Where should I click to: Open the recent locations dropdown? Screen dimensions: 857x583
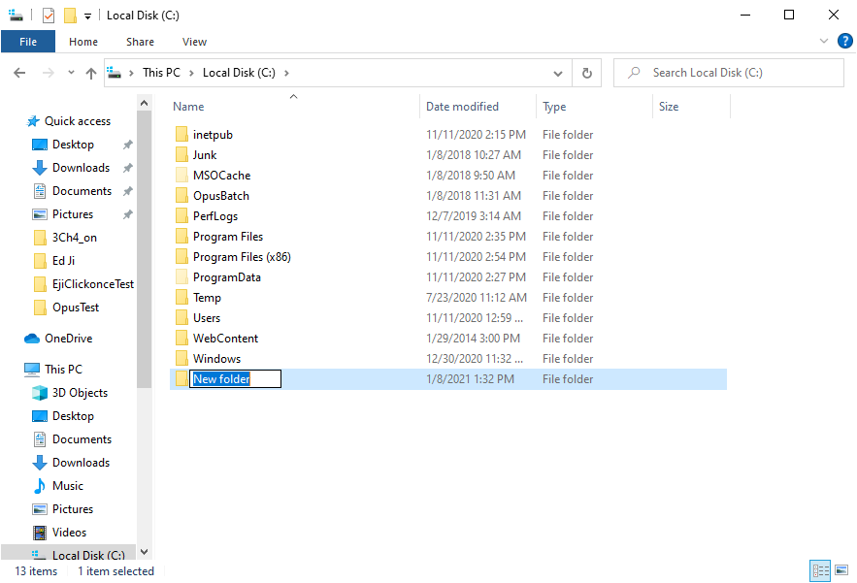point(71,72)
